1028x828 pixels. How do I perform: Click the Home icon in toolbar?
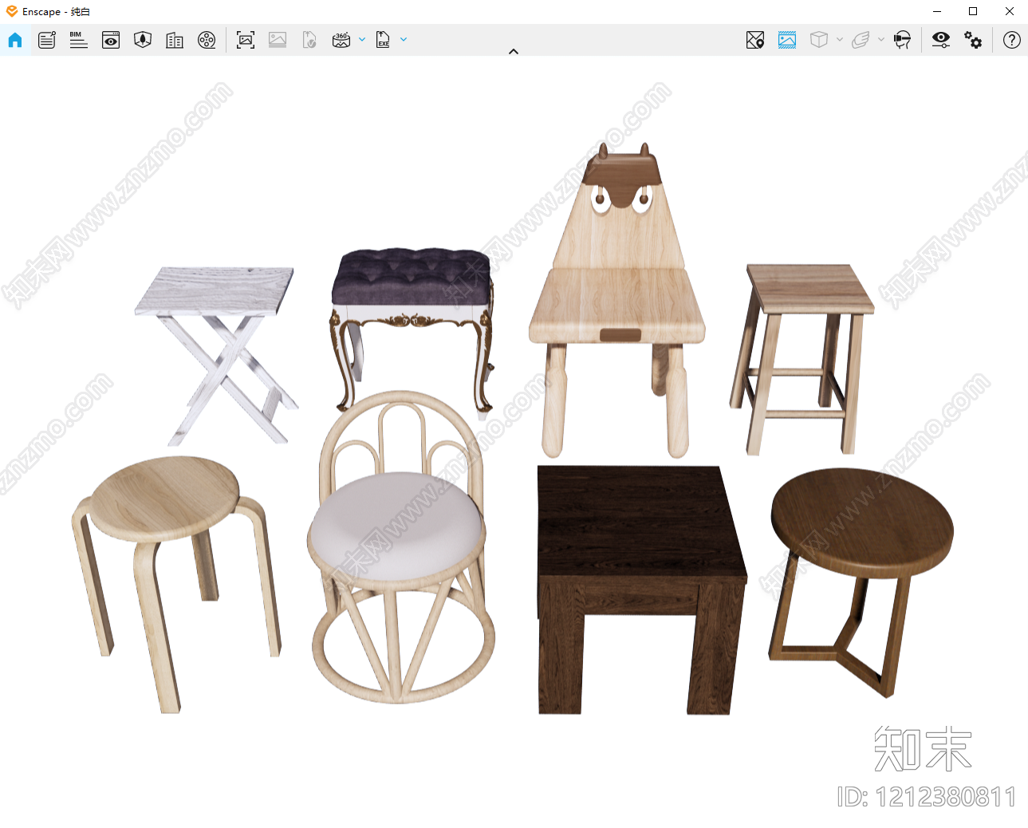tap(15, 40)
